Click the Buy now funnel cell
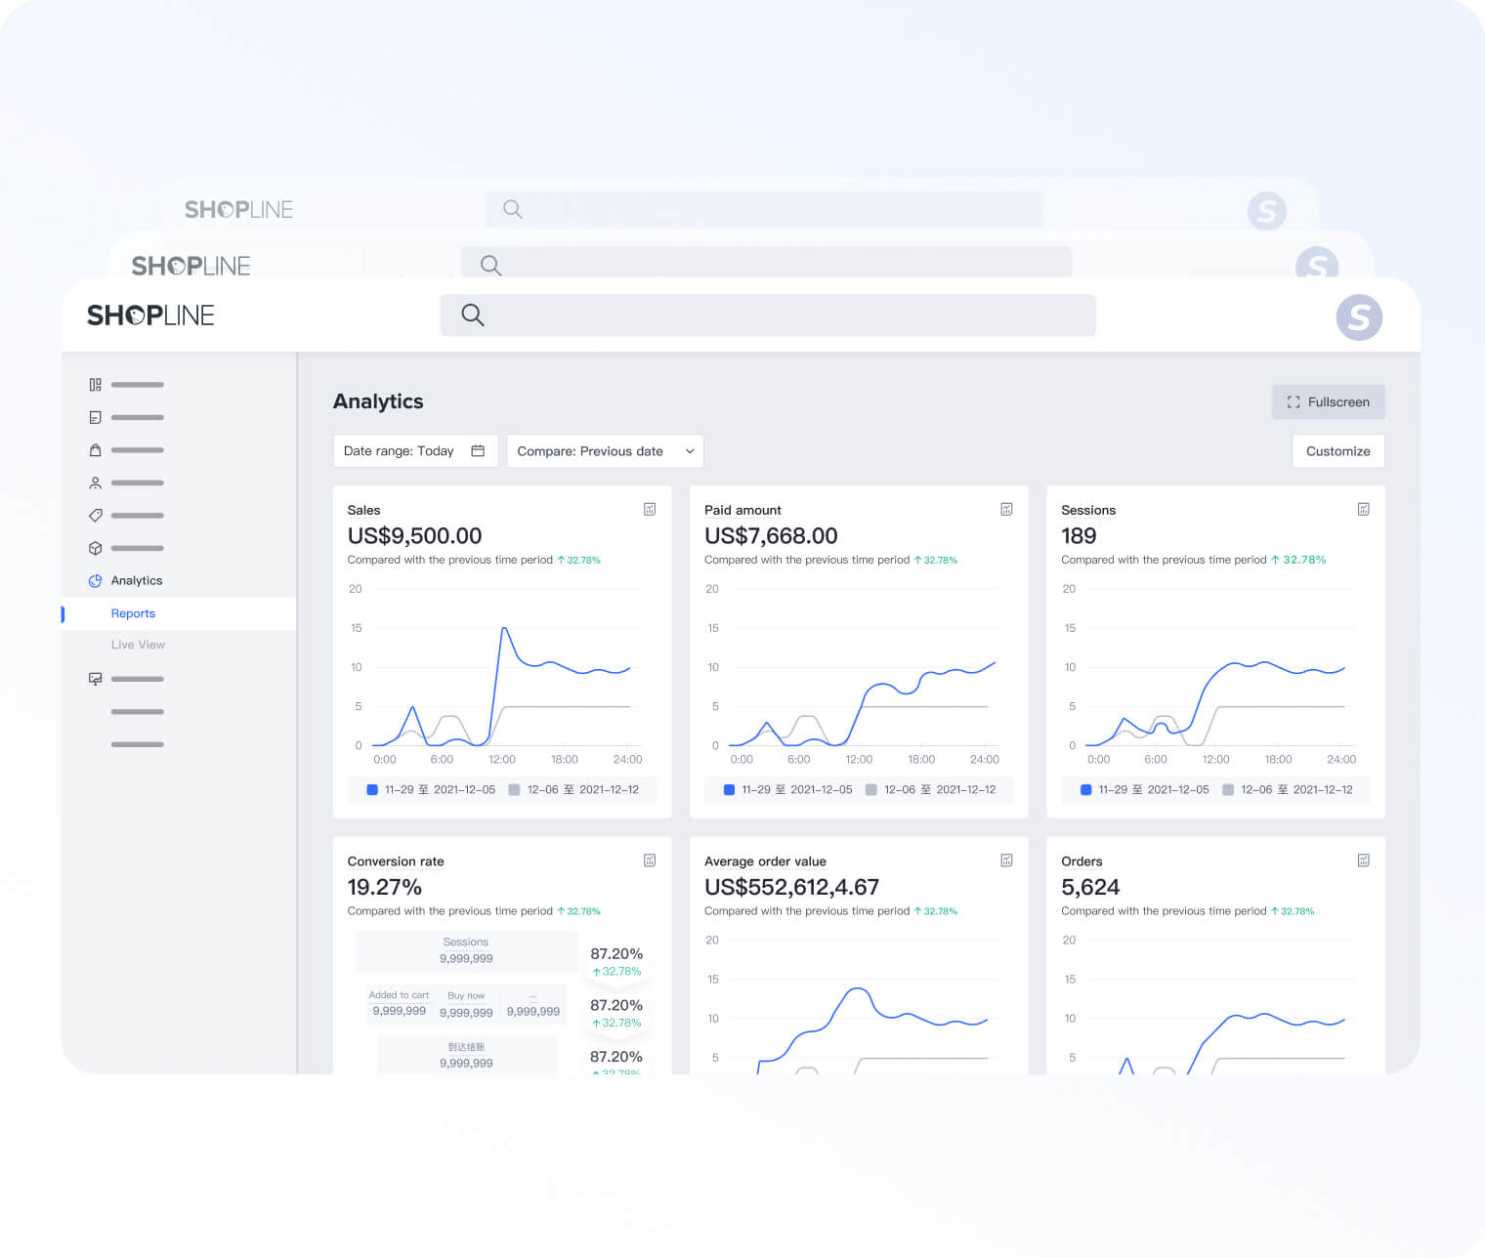 pyautogui.click(x=466, y=1004)
